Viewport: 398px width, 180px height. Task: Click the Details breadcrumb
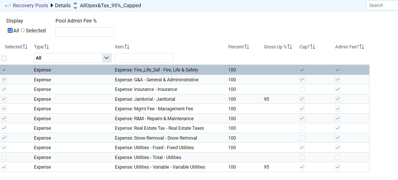coord(63,5)
